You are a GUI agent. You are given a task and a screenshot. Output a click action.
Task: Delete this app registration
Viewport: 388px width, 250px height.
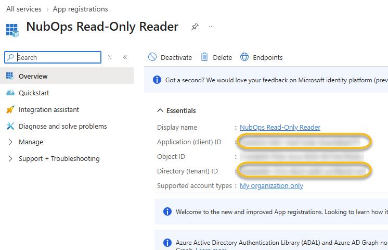click(216, 57)
